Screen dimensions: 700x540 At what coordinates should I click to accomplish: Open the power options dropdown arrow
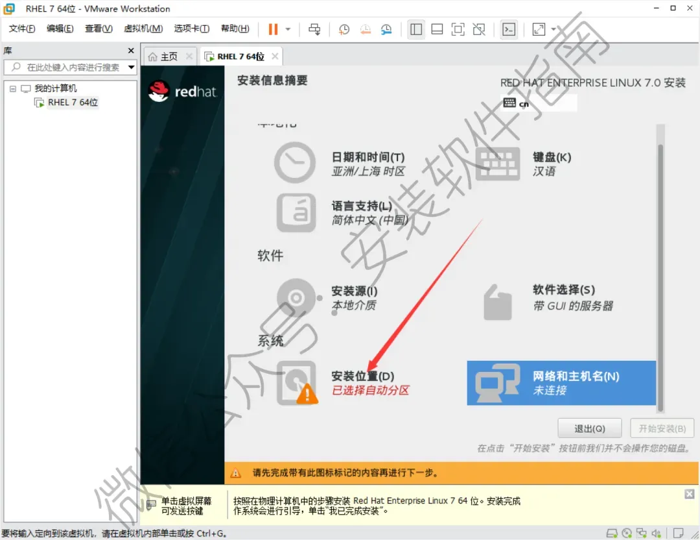pos(288,29)
